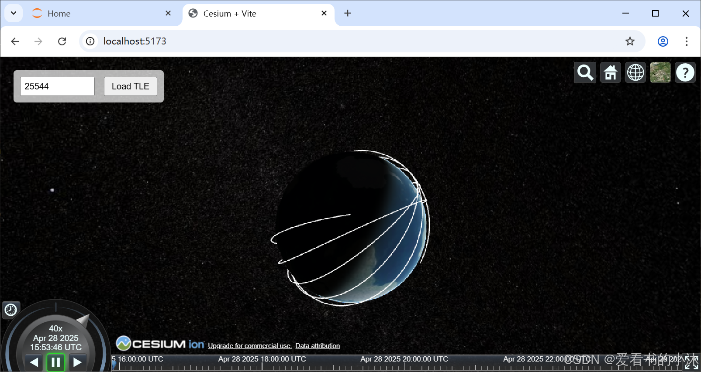Image resolution: width=701 pixels, height=372 pixels.
Task: Open the Cesium ion logo link
Action: 160,344
